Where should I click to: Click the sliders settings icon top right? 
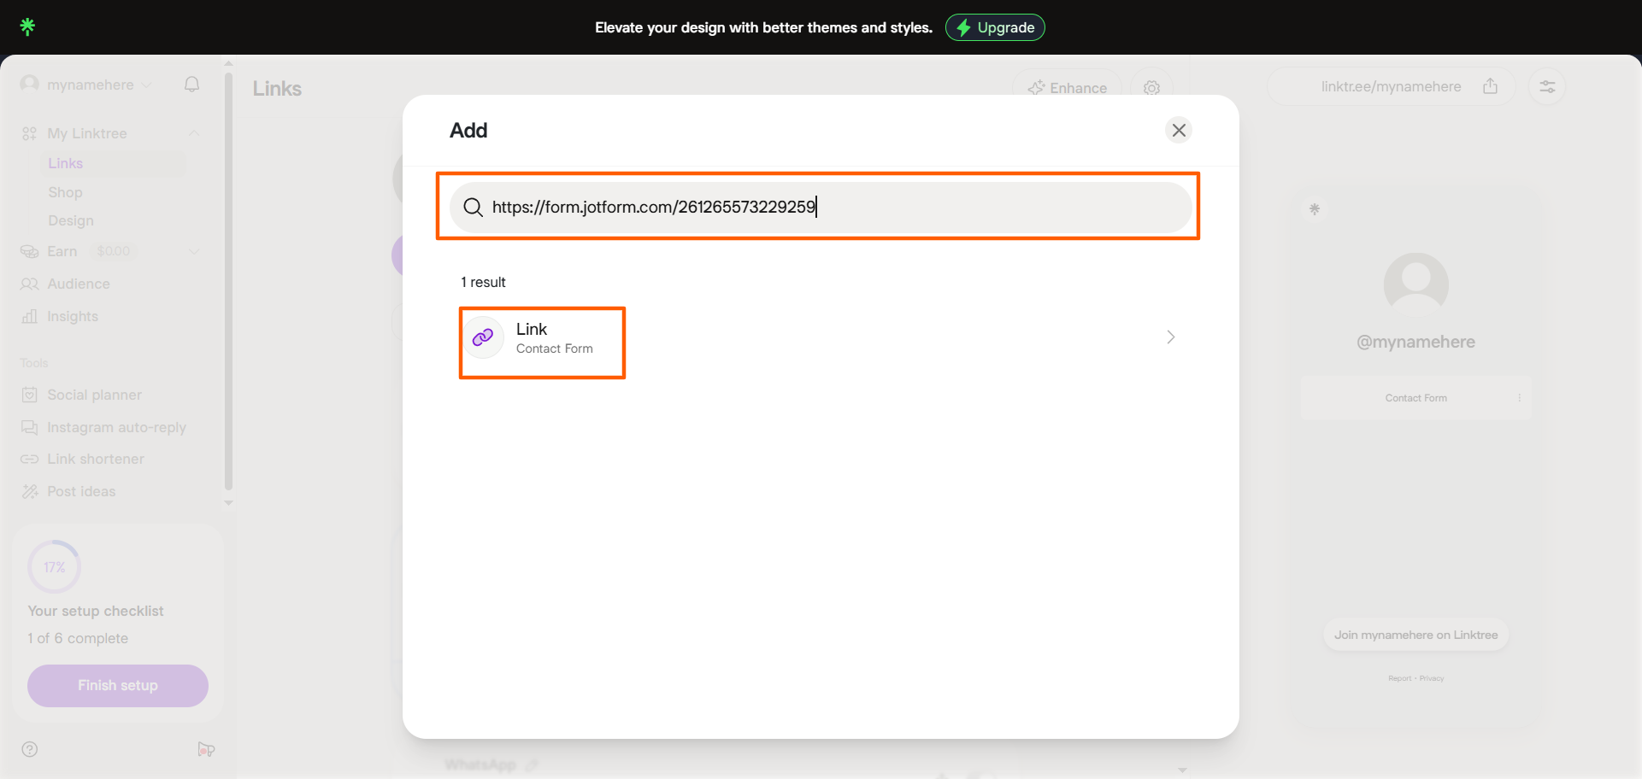pyautogui.click(x=1547, y=86)
